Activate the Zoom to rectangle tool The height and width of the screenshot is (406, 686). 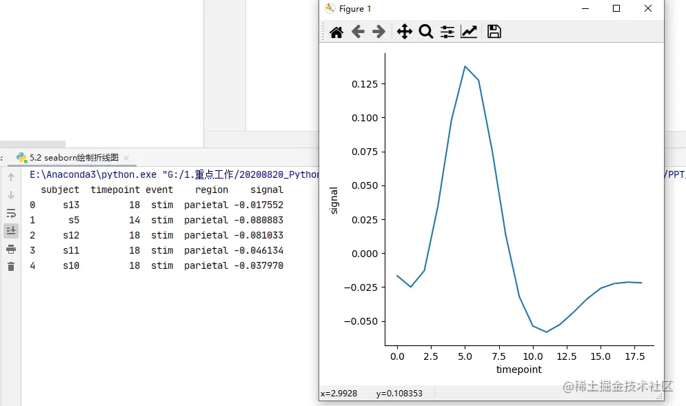[x=425, y=32]
